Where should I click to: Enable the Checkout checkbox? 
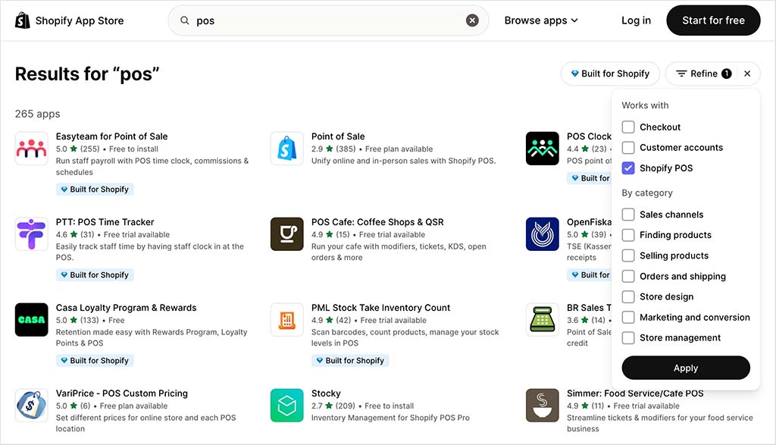pos(628,127)
